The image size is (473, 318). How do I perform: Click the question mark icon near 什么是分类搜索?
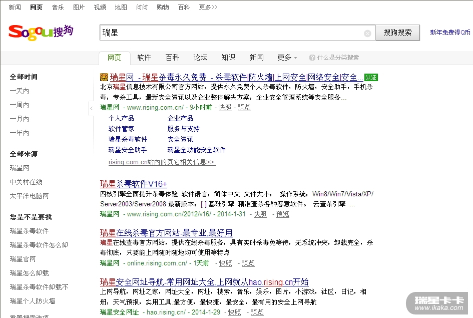(312, 58)
